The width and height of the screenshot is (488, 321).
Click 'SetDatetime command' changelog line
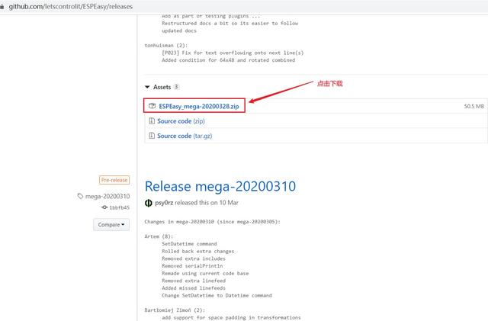click(x=189, y=244)
